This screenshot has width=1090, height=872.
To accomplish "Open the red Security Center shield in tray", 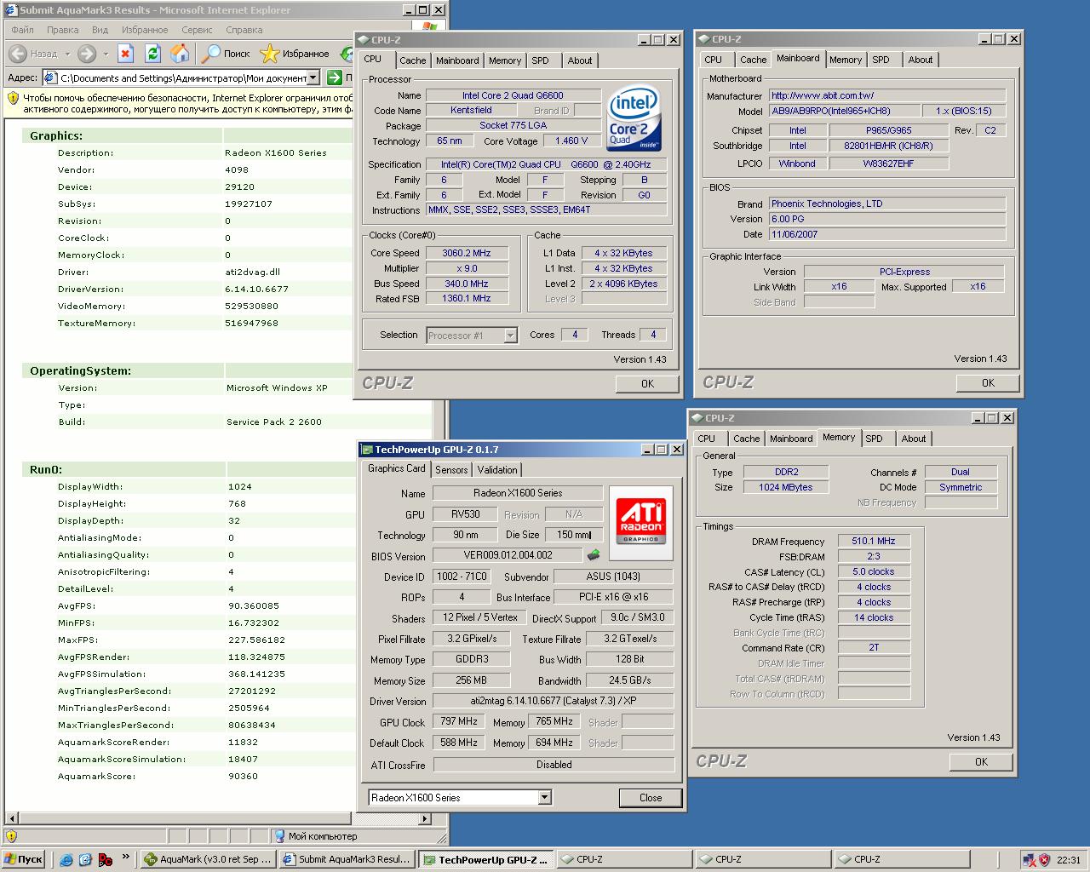I will point(1044,860).
